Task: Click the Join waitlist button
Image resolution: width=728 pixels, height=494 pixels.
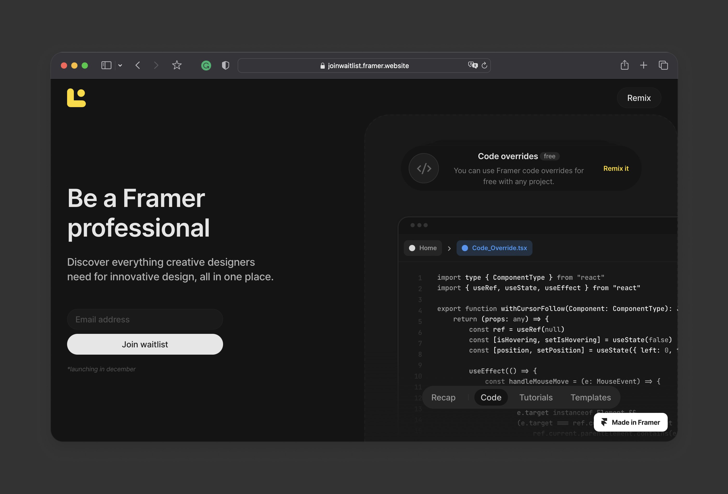Action: [145, 344]
